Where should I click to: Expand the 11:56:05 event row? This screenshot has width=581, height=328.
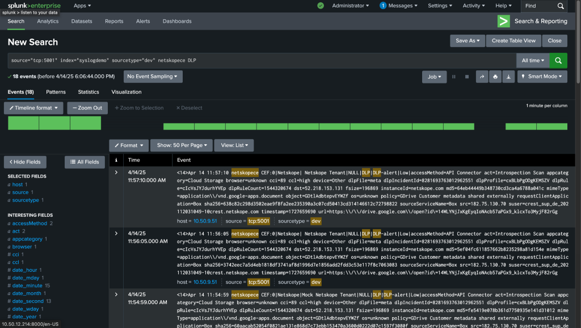116,233
